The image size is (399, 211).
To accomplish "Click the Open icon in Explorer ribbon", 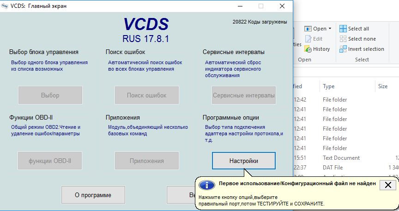I will (308, 29).
